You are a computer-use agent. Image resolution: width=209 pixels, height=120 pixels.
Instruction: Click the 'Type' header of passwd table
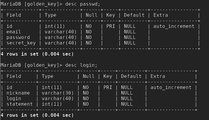(x=50, y=15)
